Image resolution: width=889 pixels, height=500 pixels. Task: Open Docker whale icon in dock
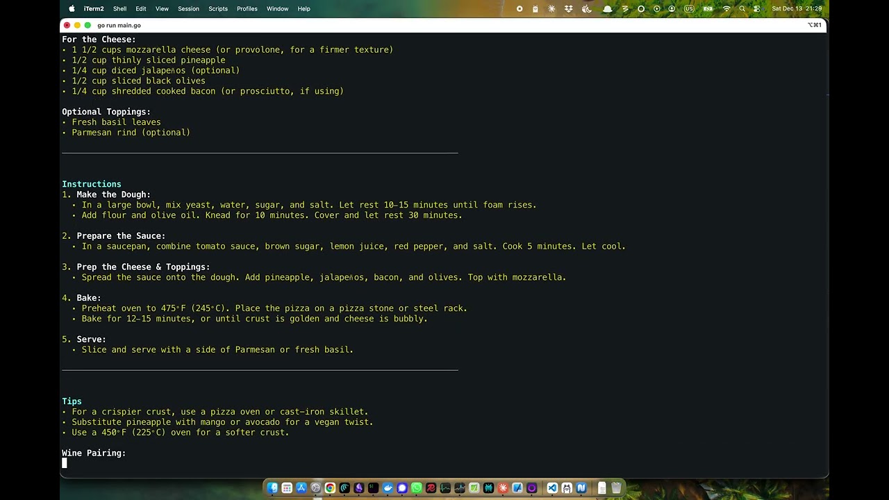click(x=388, y=488)
